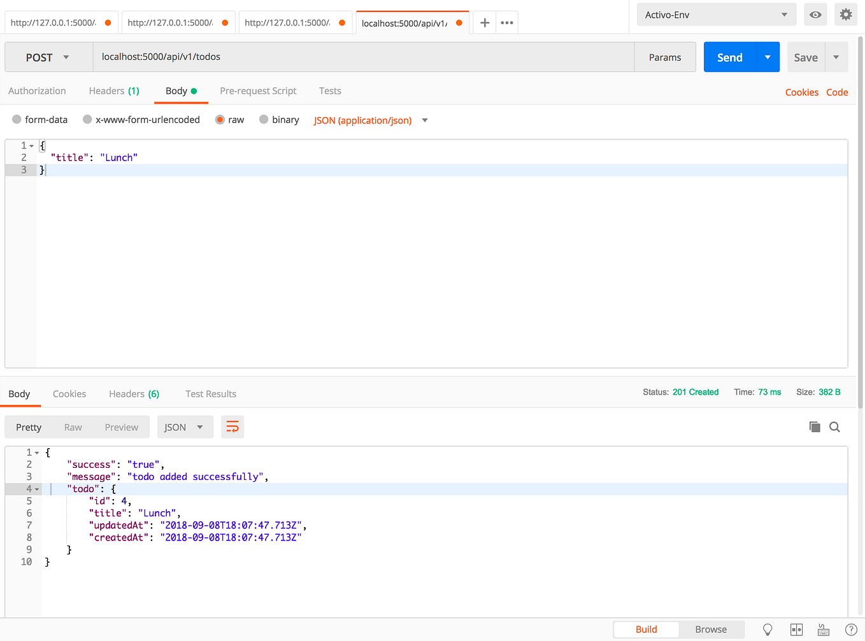865x641 pixels.
Task: Expand the Activo-Env environment dropdown
Action: click(x=716, y=14)
